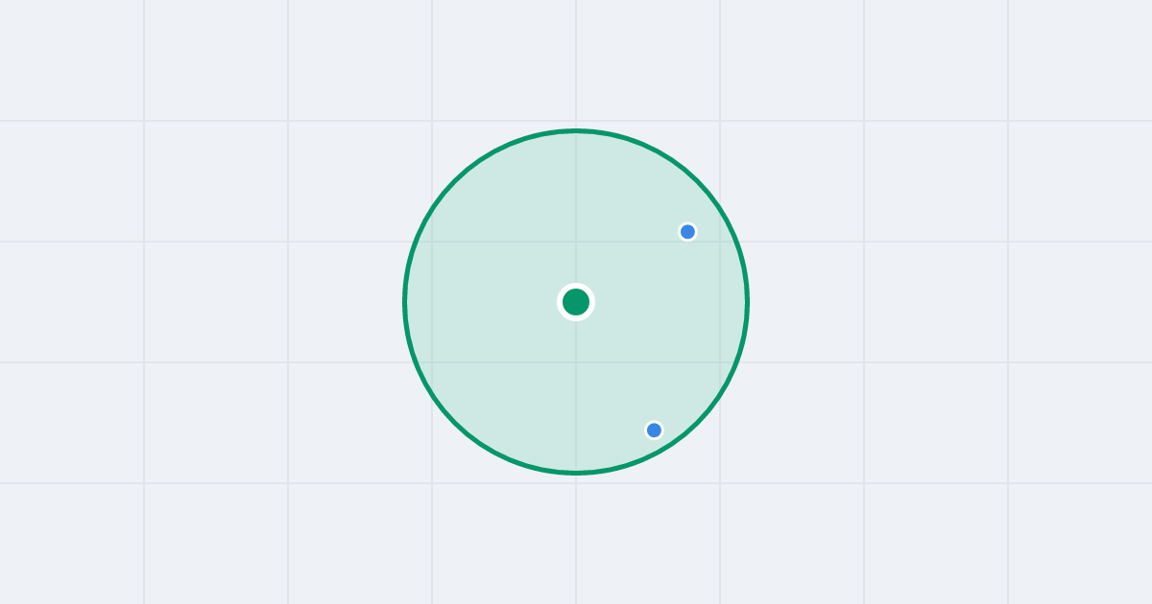1152x604 pixels.
Task: Click the blank canvas area above the circle
Action: tap(576, 62)
